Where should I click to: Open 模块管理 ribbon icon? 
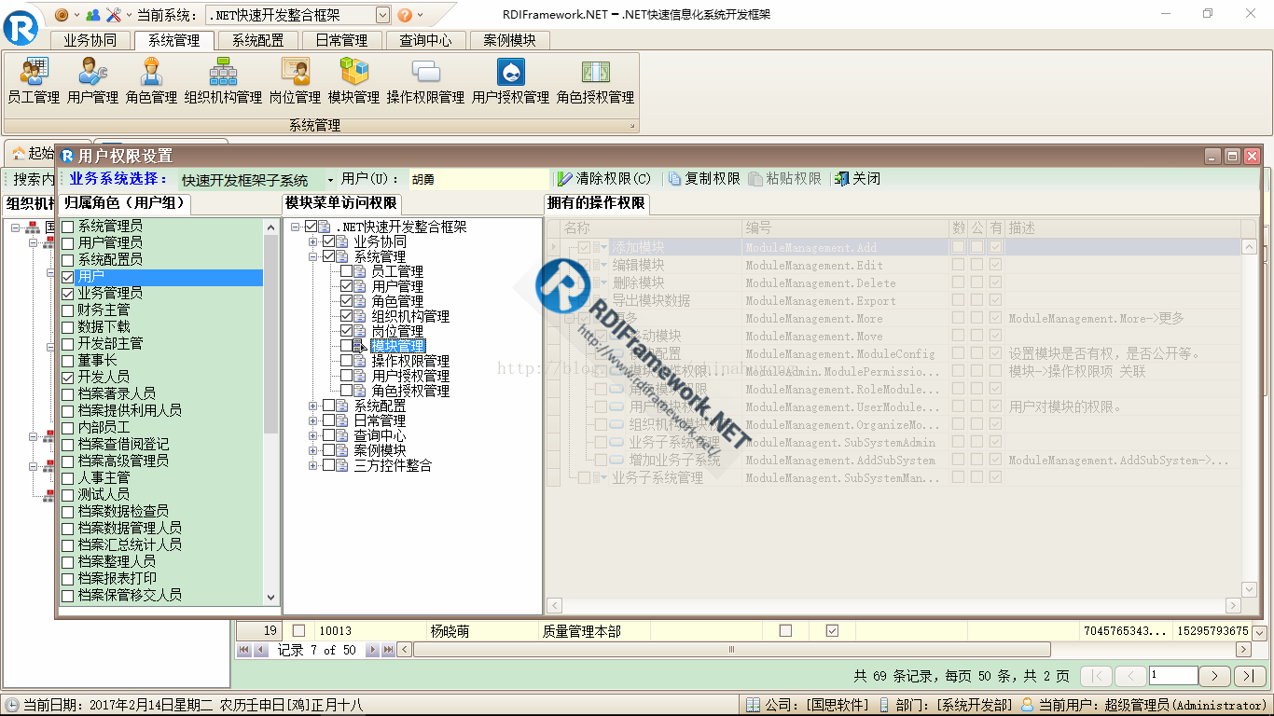pyautogui.click(x=353, y=81)
